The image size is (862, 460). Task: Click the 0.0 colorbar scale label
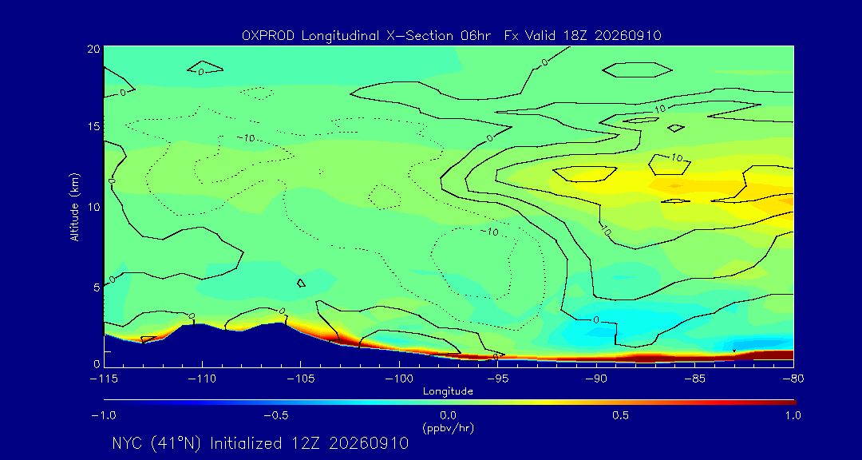click(448, 415)
